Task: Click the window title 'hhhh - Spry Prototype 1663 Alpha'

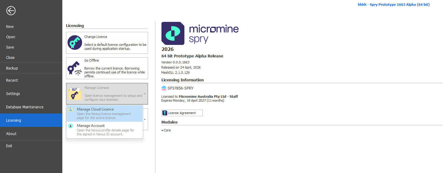Action: (x=394, y=5)
